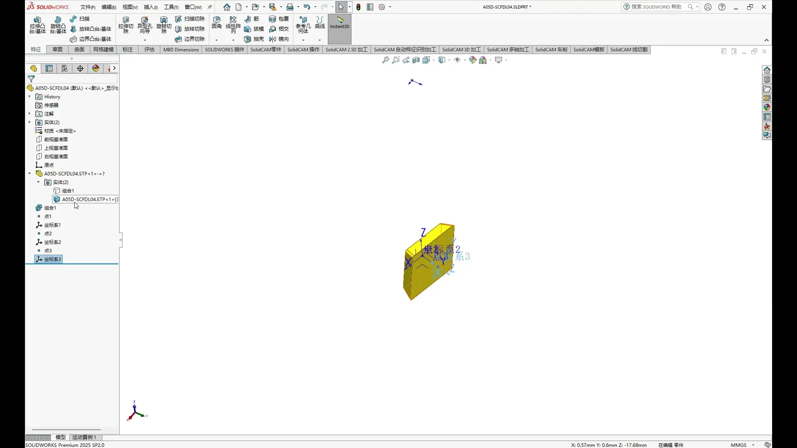This screenshot has width=797, height=448.
Task: Click the 圆角 fillet tool
Action: click(x=216, y=22)
